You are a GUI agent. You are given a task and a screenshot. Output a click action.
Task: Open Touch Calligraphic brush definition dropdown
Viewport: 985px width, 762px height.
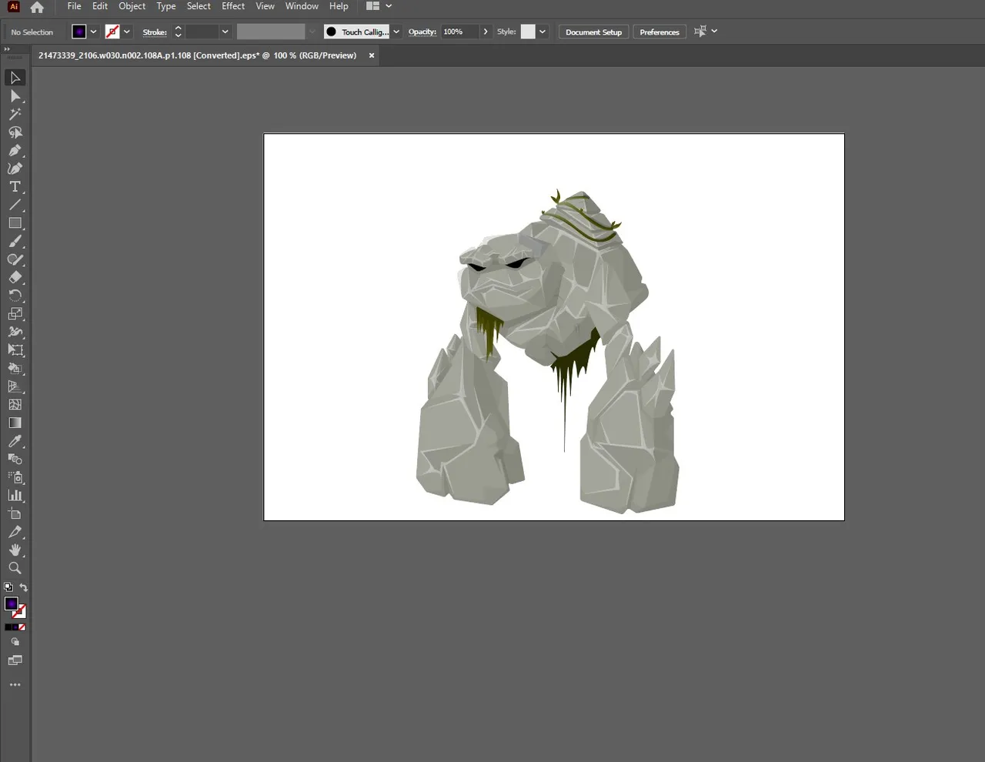click(396, 32)
